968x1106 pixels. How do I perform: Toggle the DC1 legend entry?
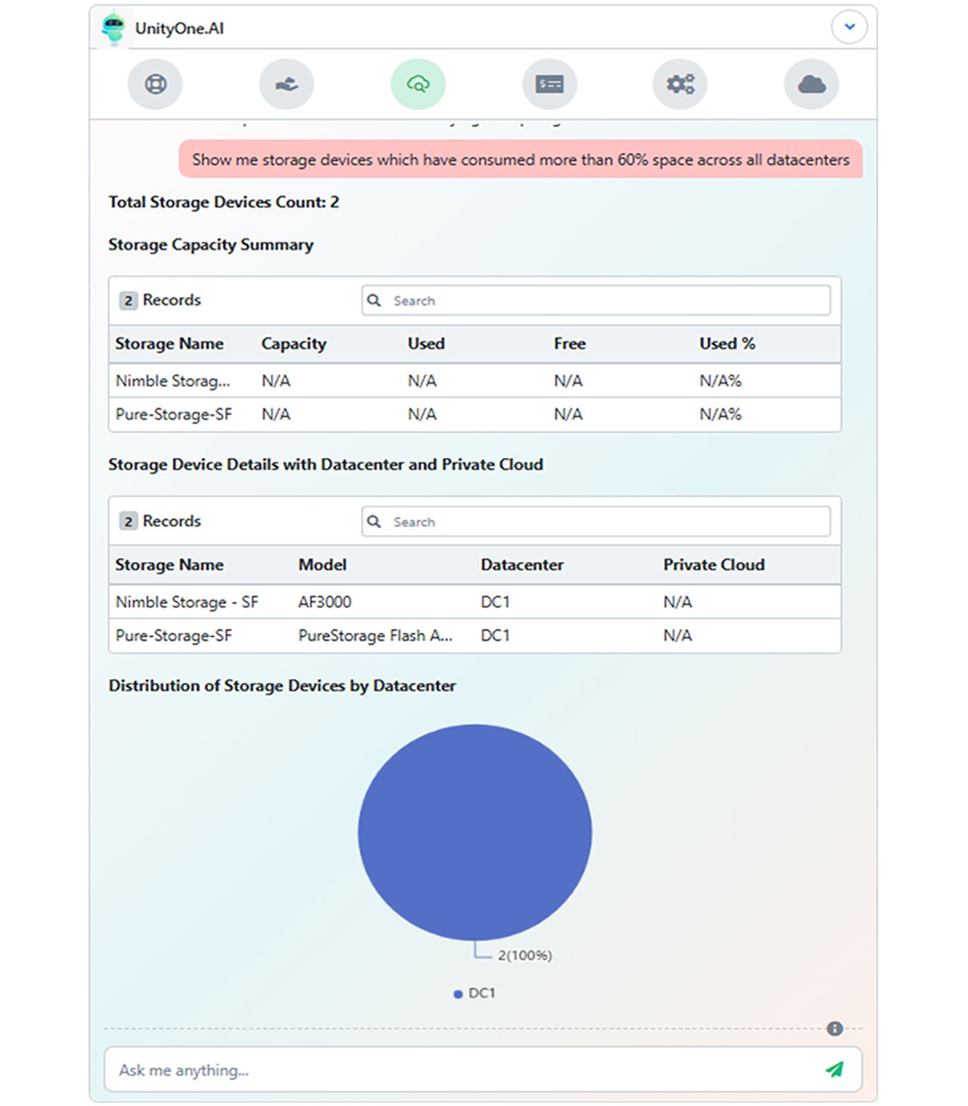(475, 993)
